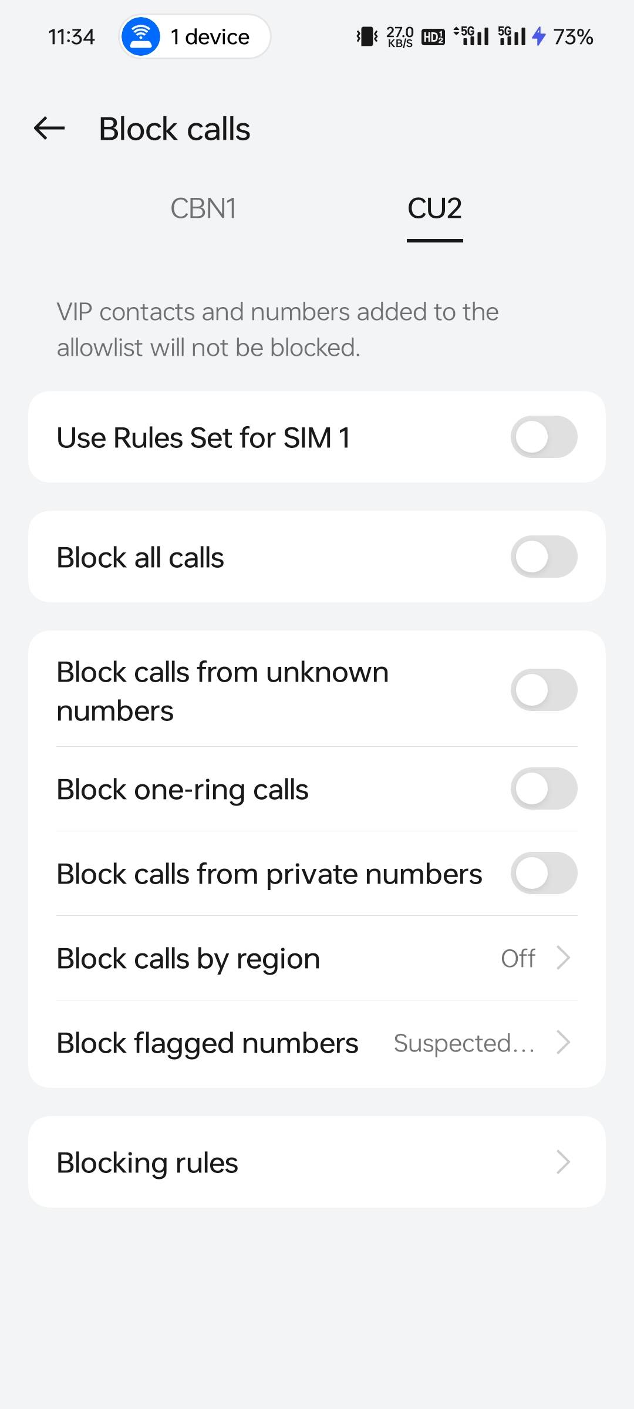Open the Blocking rules entry
The width and height of the screenshot is (634, 1409).
point(317,1162)
